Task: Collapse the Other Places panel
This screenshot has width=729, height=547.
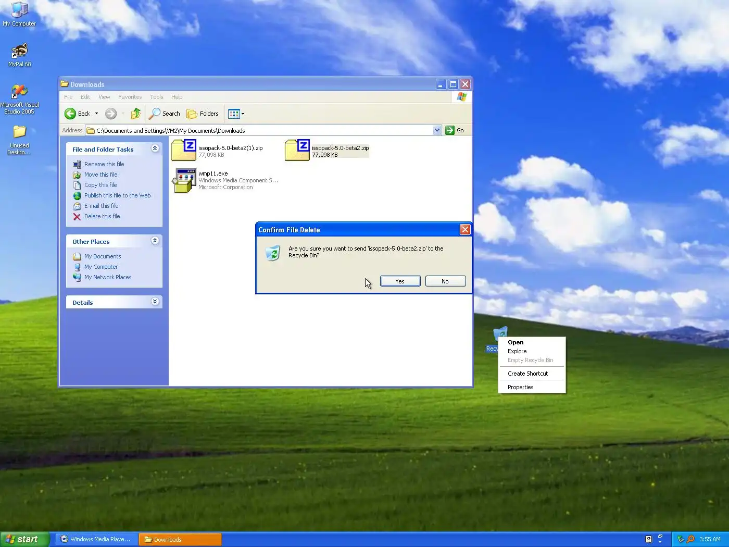Action: pos(155,241)
